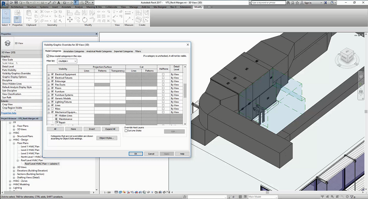Click the Expand All button
368x199 pixels.
[x=110, y=129]
